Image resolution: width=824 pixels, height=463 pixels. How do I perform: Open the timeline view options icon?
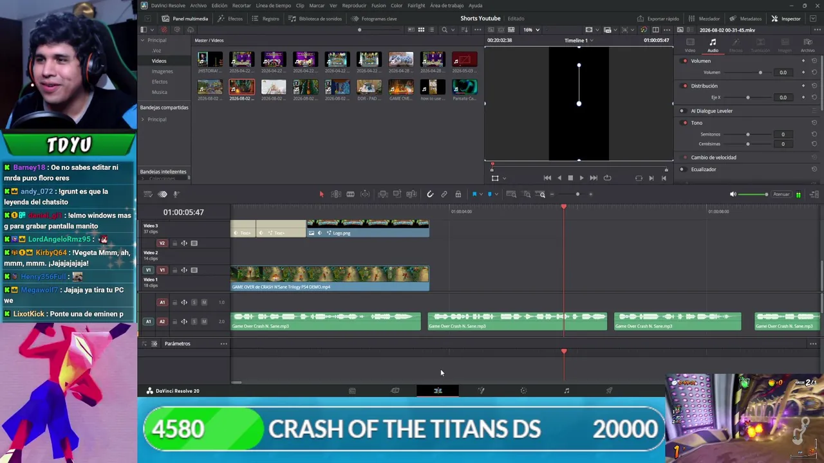pos(147,194)
